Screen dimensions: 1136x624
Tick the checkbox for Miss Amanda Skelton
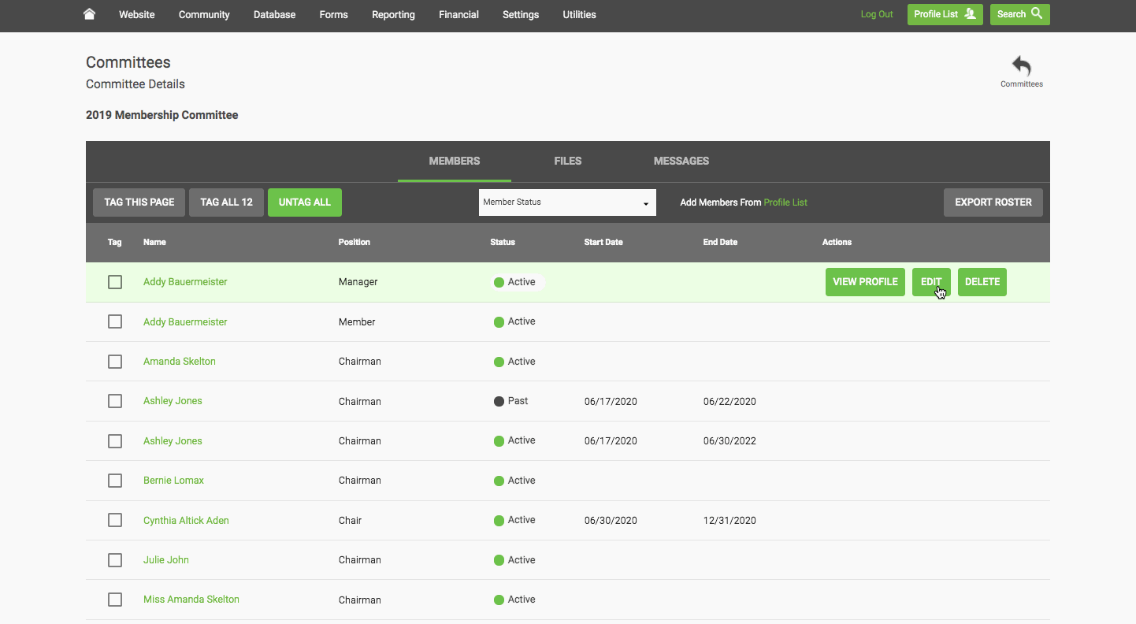pos(115,600)
